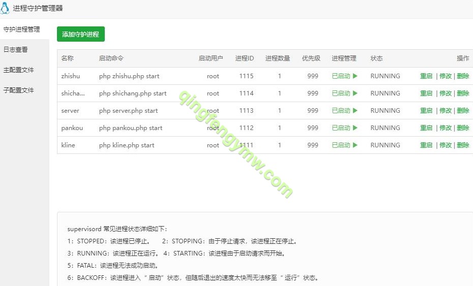Select the 子配置文件 sidebar item
Image resolution: width=473 pixels, height=286 pixels.
point(19,90)
